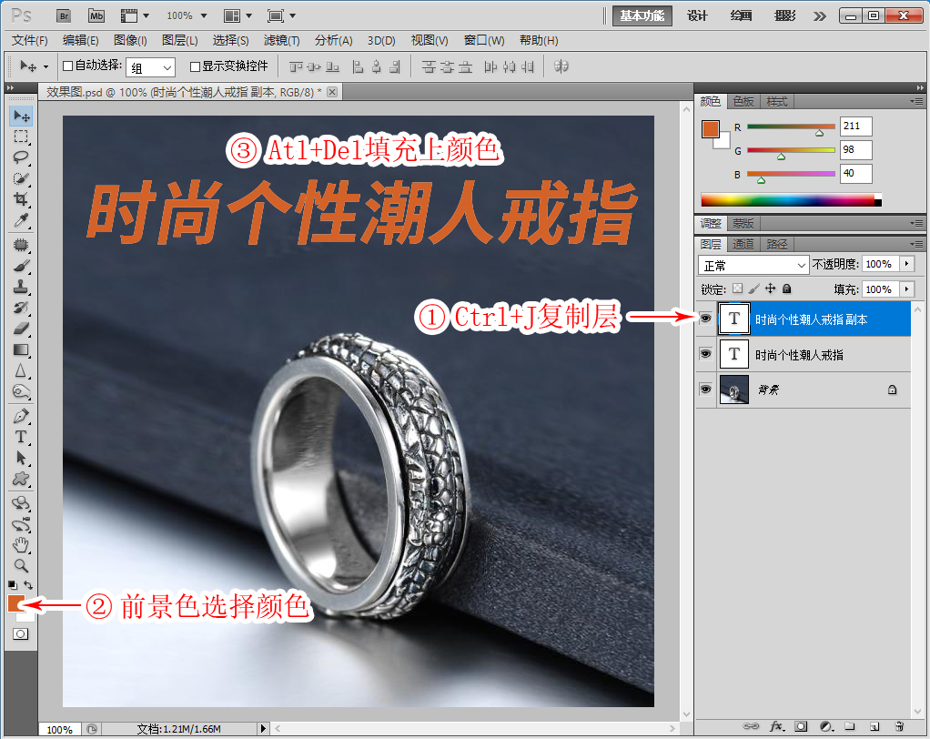Enable the 显示变换控件 checkbox
This screenshot has height=739, width=930.
coord(194,66)
